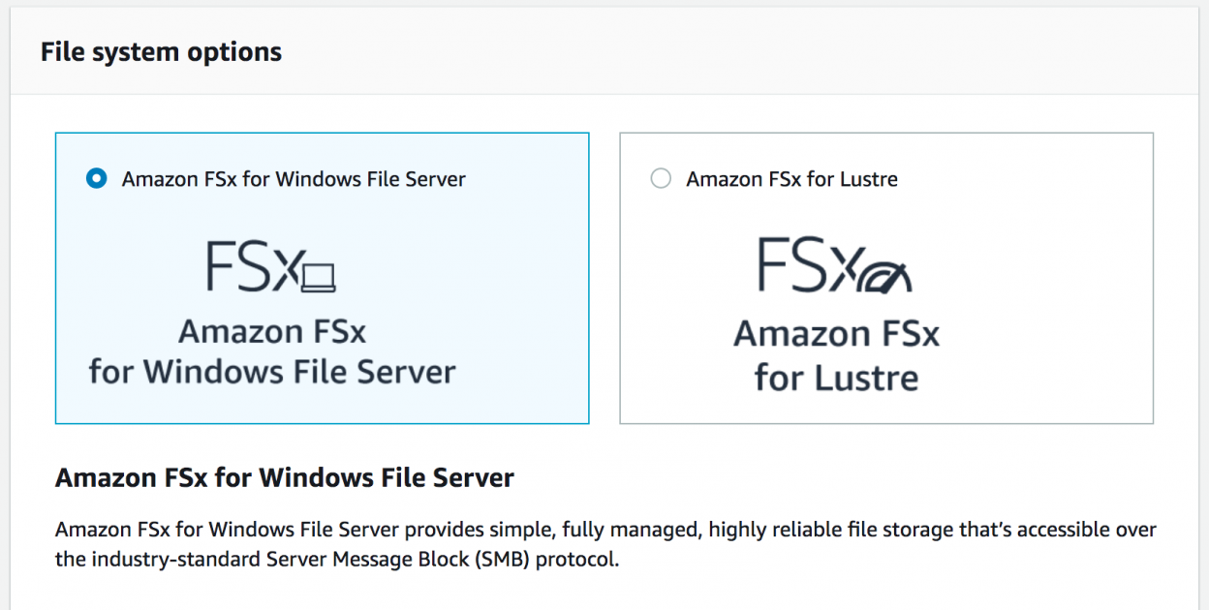Choose the Amazon FSx for Lustre option card
This screenshot has height=610, width=1209.
pos(885,278)
